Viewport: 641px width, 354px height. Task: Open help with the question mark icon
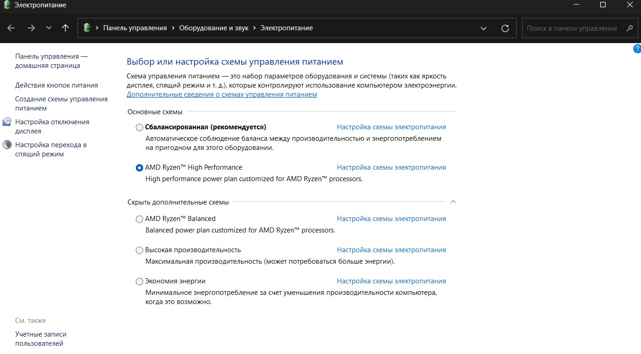[x=637, y=49]
